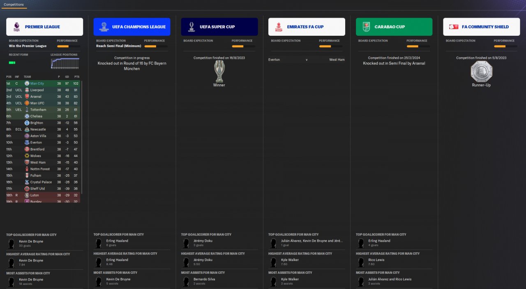The height and width of the screenshot is (289, 526).
Task: Click the Newcastle club badge
Action: coord(27,129)
